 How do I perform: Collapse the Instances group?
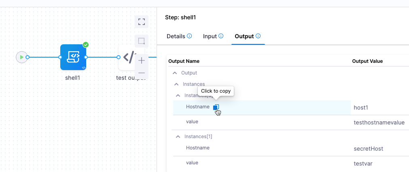(176, 84)
